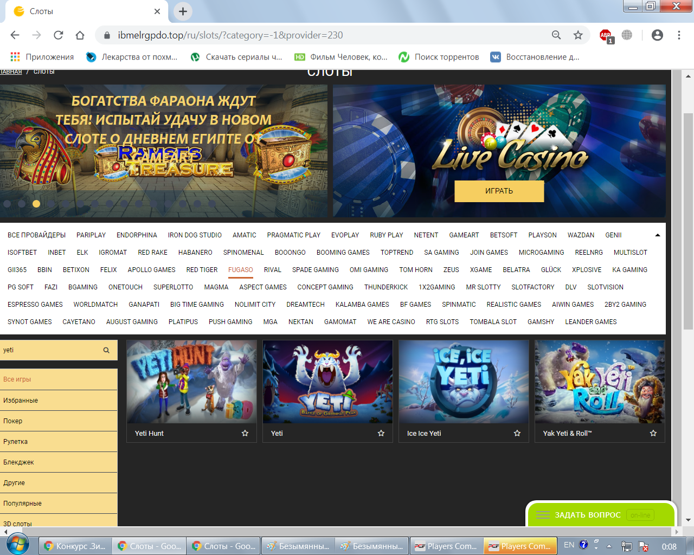
Task: Collapse the providers list arrow
Action: tap(658, 235)
